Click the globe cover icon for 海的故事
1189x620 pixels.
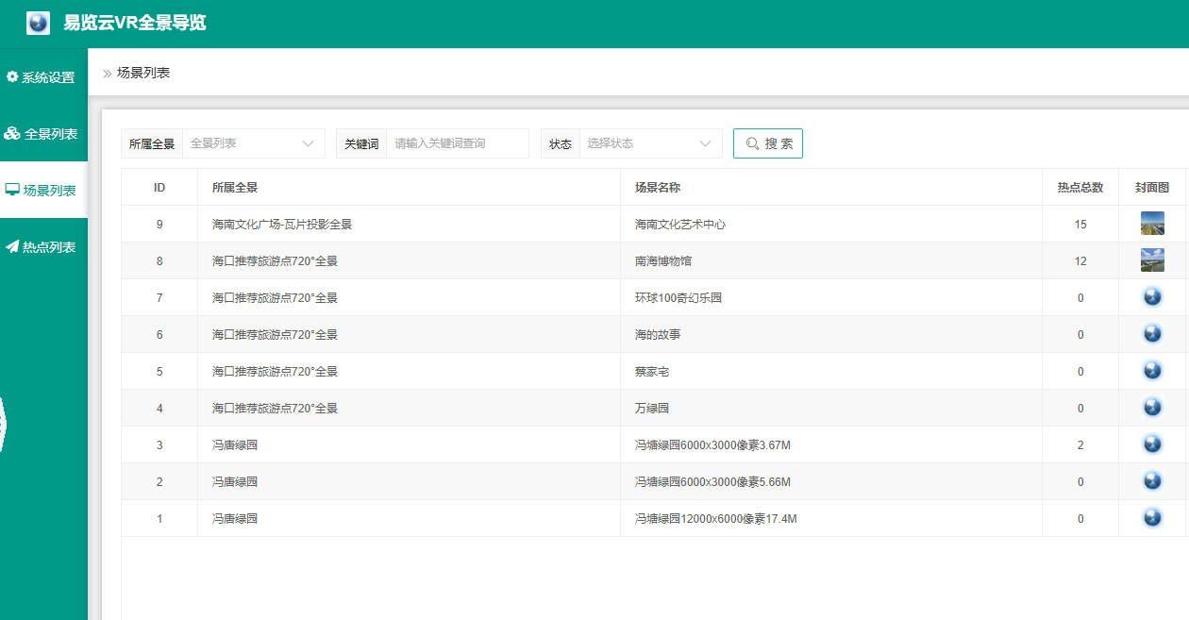[1151, 334]
